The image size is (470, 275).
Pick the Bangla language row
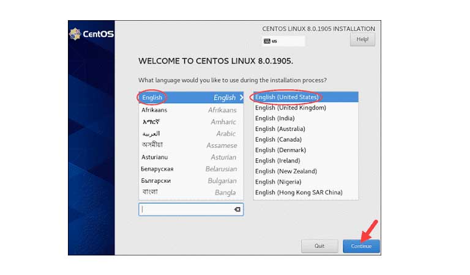pyautogui.click(x=191, y=193)
